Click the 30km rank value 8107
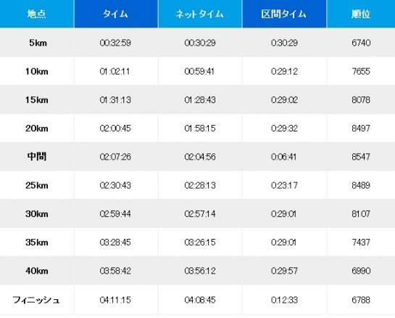Screen dimensions: 395x318 (x=361, y=214)
